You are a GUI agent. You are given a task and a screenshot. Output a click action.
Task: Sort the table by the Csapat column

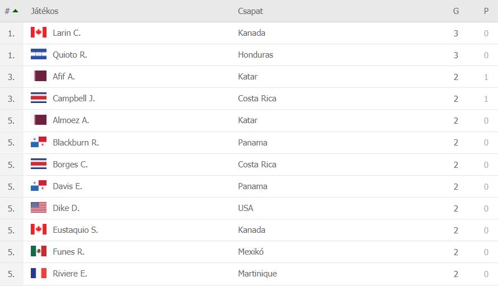[x=250, y=11]
